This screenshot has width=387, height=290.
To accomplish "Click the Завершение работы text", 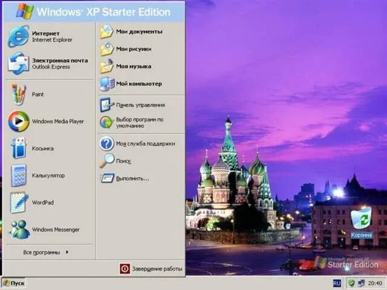I will (x=157, y=269).
